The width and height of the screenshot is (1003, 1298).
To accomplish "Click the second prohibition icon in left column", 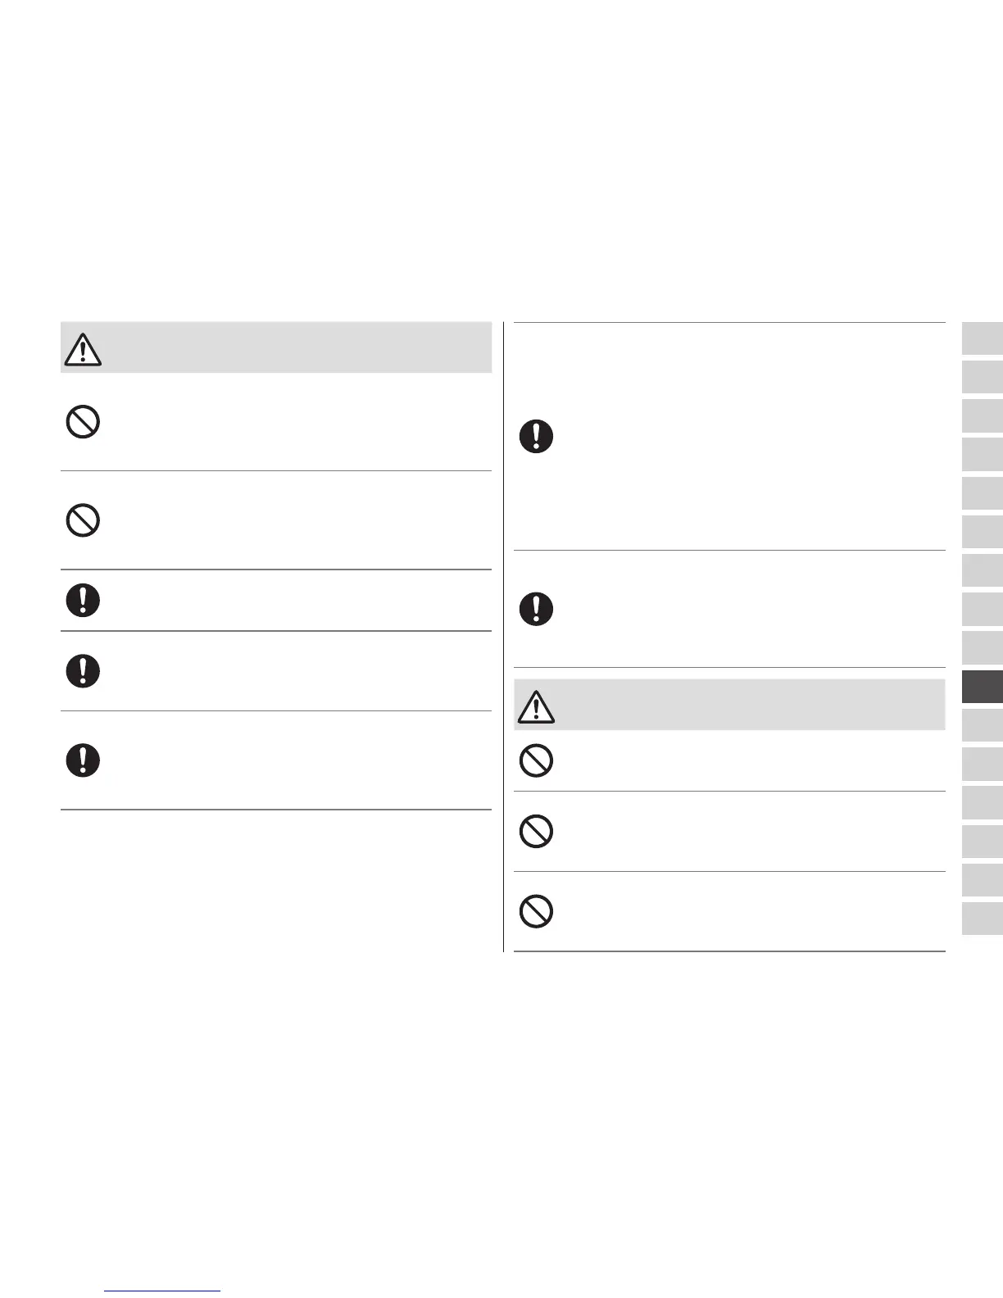I will coord(83,520).
